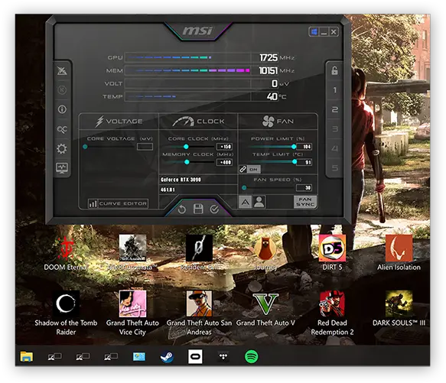Click the power limit slider handle
This screenshot has width=446, height=383.
click(294, 147)
